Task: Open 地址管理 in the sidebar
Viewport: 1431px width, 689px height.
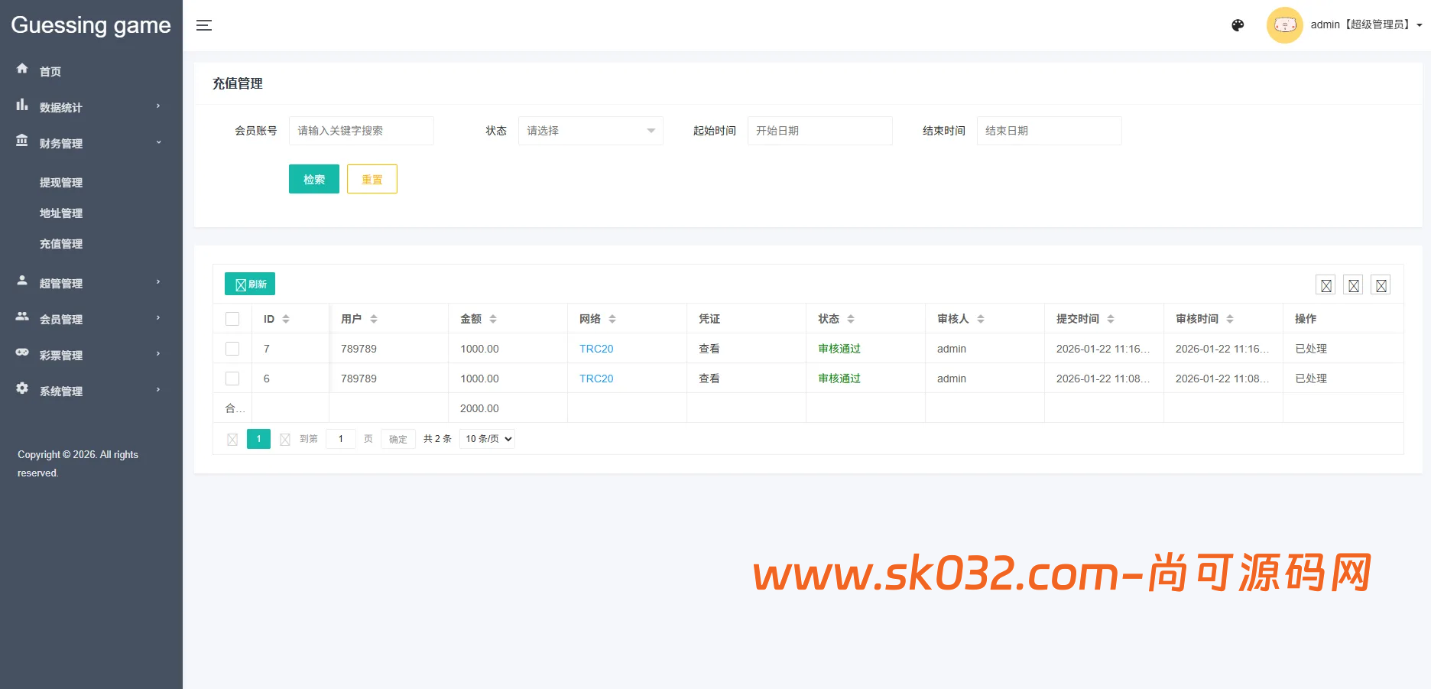Action: click(x=61, y=213)
